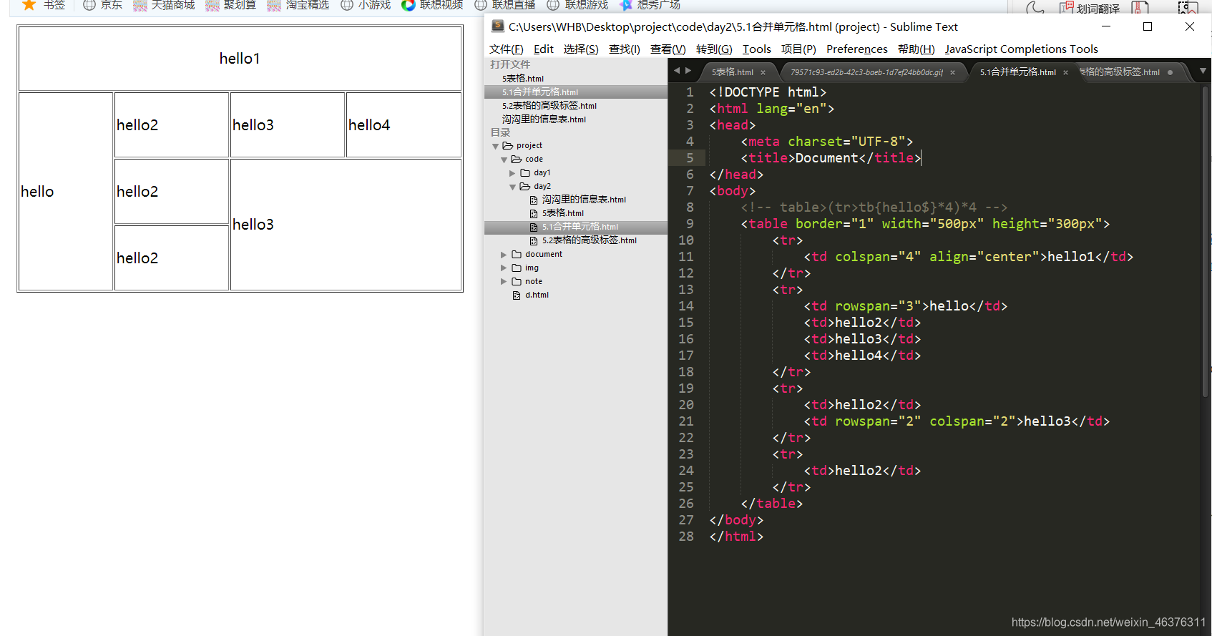The width and height of the screenshot is (1212, 636).
Task: Open the 文件(F) menu
Action: click(x=507, y=49)
